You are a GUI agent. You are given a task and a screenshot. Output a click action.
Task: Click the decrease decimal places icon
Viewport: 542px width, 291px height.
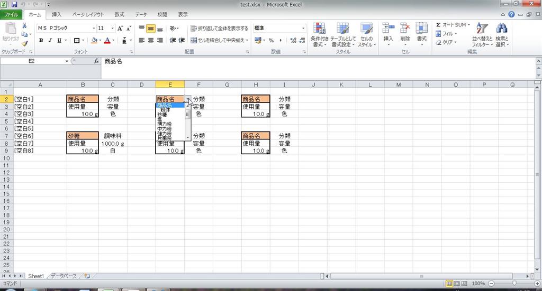point(302,40)
